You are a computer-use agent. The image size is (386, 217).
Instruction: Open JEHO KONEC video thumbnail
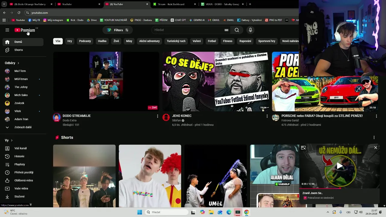point(215,81)
